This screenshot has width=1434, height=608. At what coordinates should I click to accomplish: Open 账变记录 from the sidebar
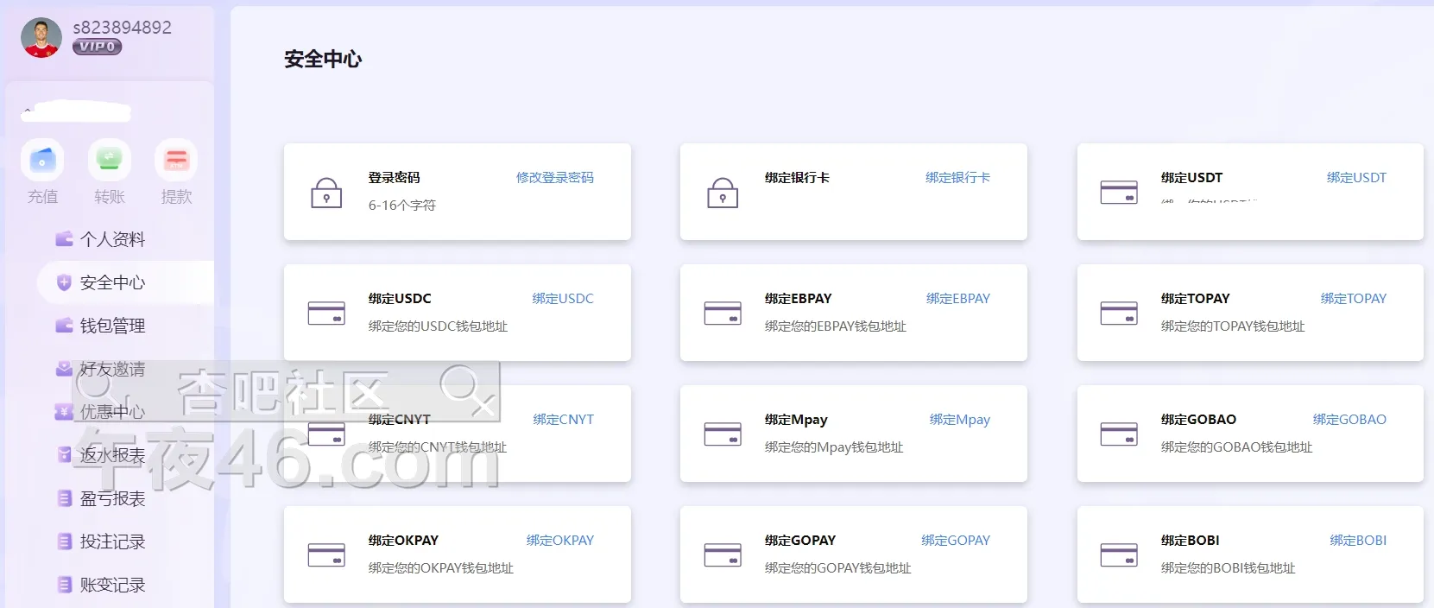(x=112, y=585)
